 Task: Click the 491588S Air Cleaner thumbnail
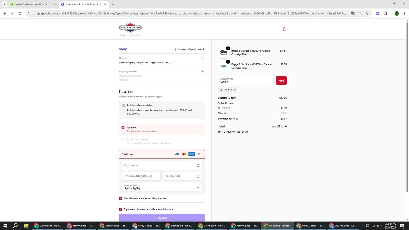[x=224, y=66]
